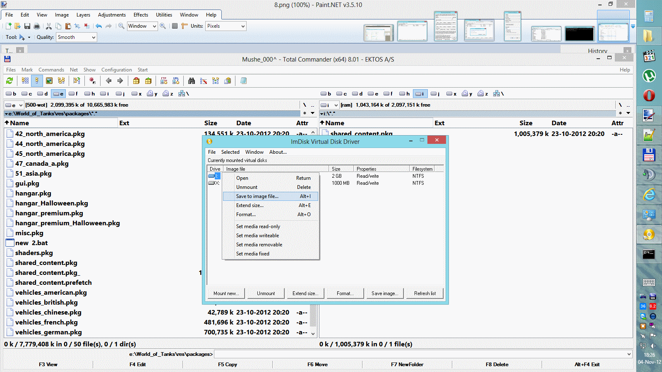Viewport: 662px width, 372px height.
Task: Click the Print icon in Paint.NET toolbar
Action: point(37,26)
